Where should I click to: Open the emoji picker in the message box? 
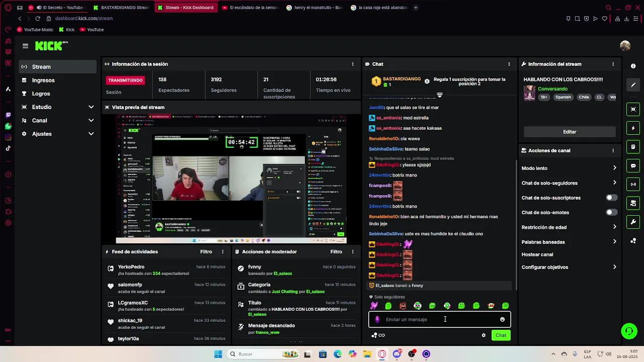502,319
